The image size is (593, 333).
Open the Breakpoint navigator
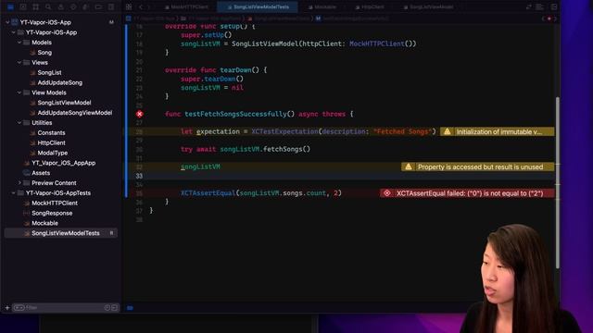click(x=98, y=6)
